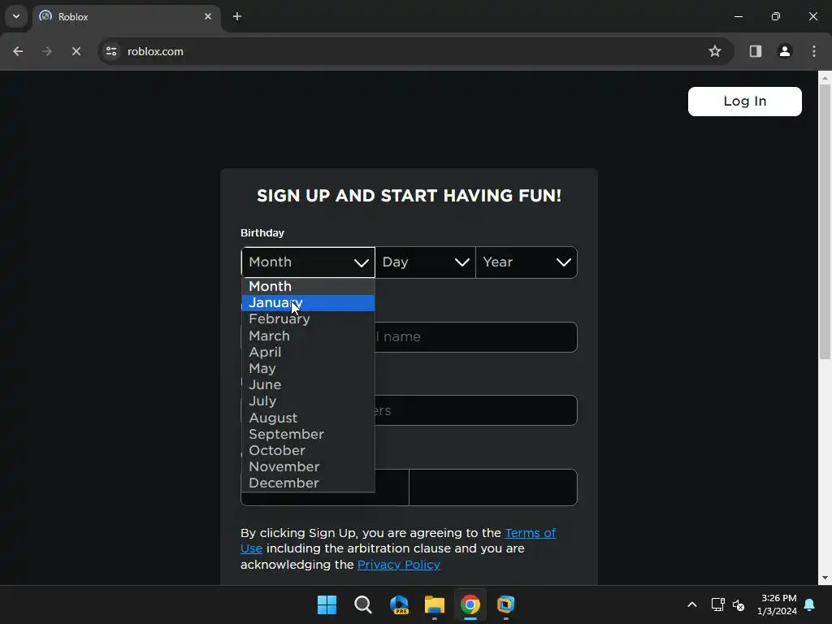Close the Roblox tab
This screenshot has width=832, height=624.
pyautogui.click(x=208, y=16)
